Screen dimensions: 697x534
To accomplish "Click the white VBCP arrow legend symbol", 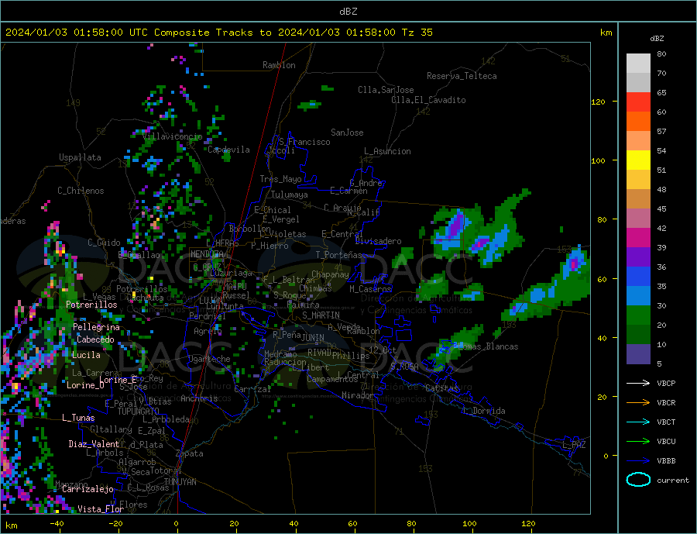I will pyautogui.click(x=638, y=383).
